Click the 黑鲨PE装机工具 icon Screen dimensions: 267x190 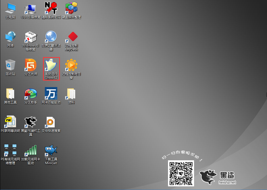click(31, 122)
